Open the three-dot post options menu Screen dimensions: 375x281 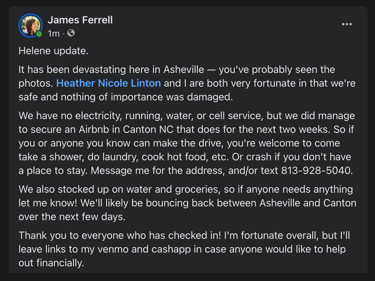(347, 24)
